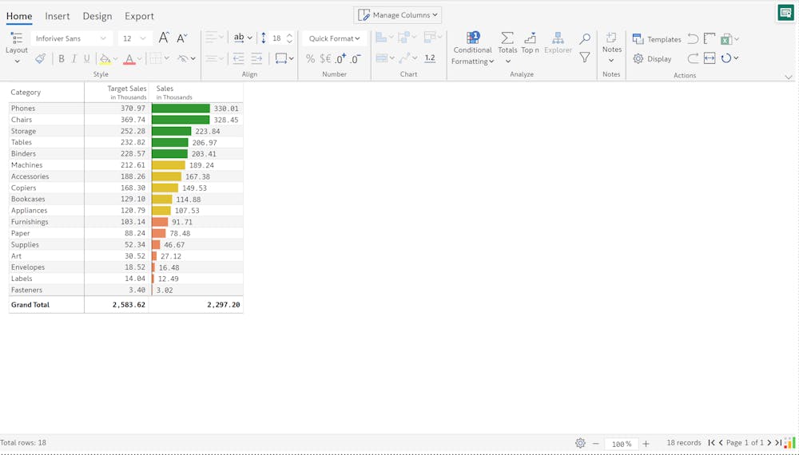799x455 pixels.
Task: Click the green comments icon top right
Action: 785,13
